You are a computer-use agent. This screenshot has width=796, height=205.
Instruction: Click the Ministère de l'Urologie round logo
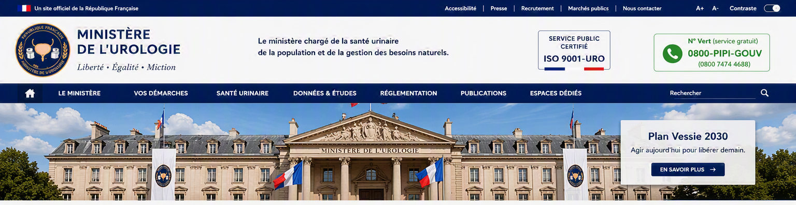(x=42, y=50)
